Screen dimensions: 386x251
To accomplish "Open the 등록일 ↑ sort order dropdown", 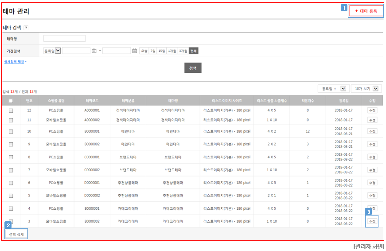I will [334, 89].
